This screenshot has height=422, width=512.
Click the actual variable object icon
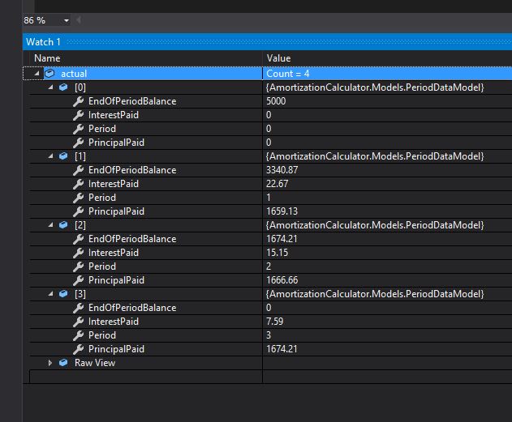coord(49,74)
